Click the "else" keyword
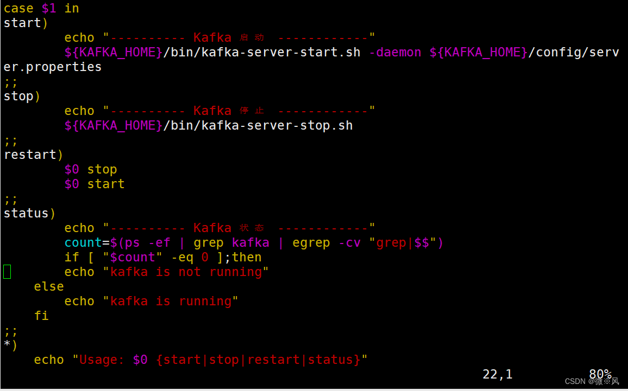628x391 pixels. tap(49, 286)
